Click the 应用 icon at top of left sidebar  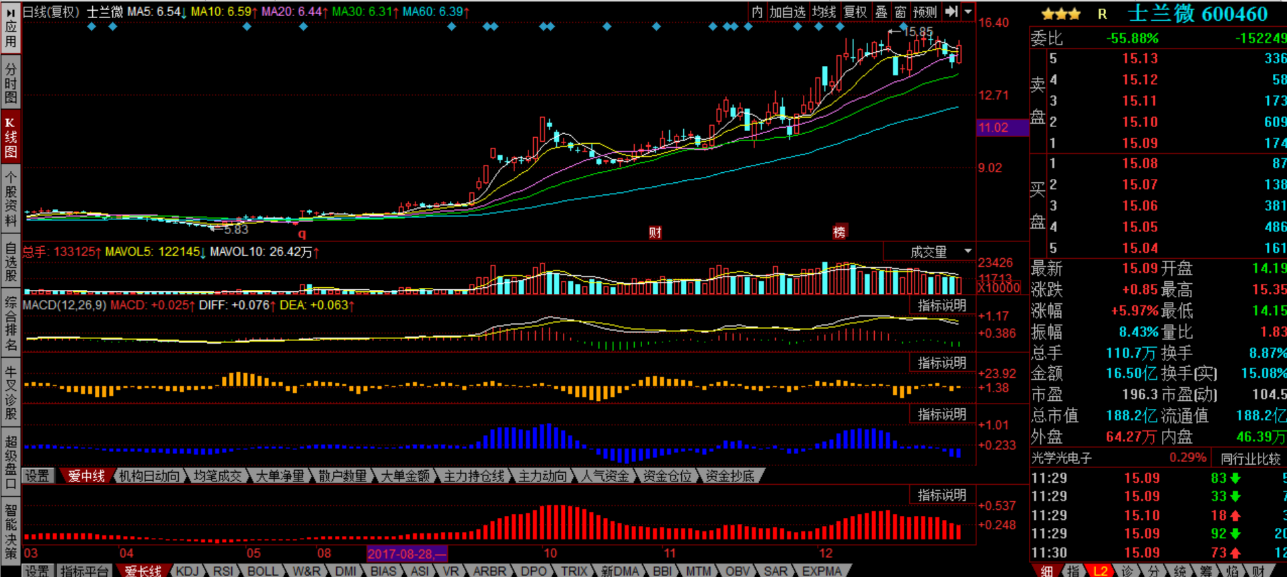[11, 27]
